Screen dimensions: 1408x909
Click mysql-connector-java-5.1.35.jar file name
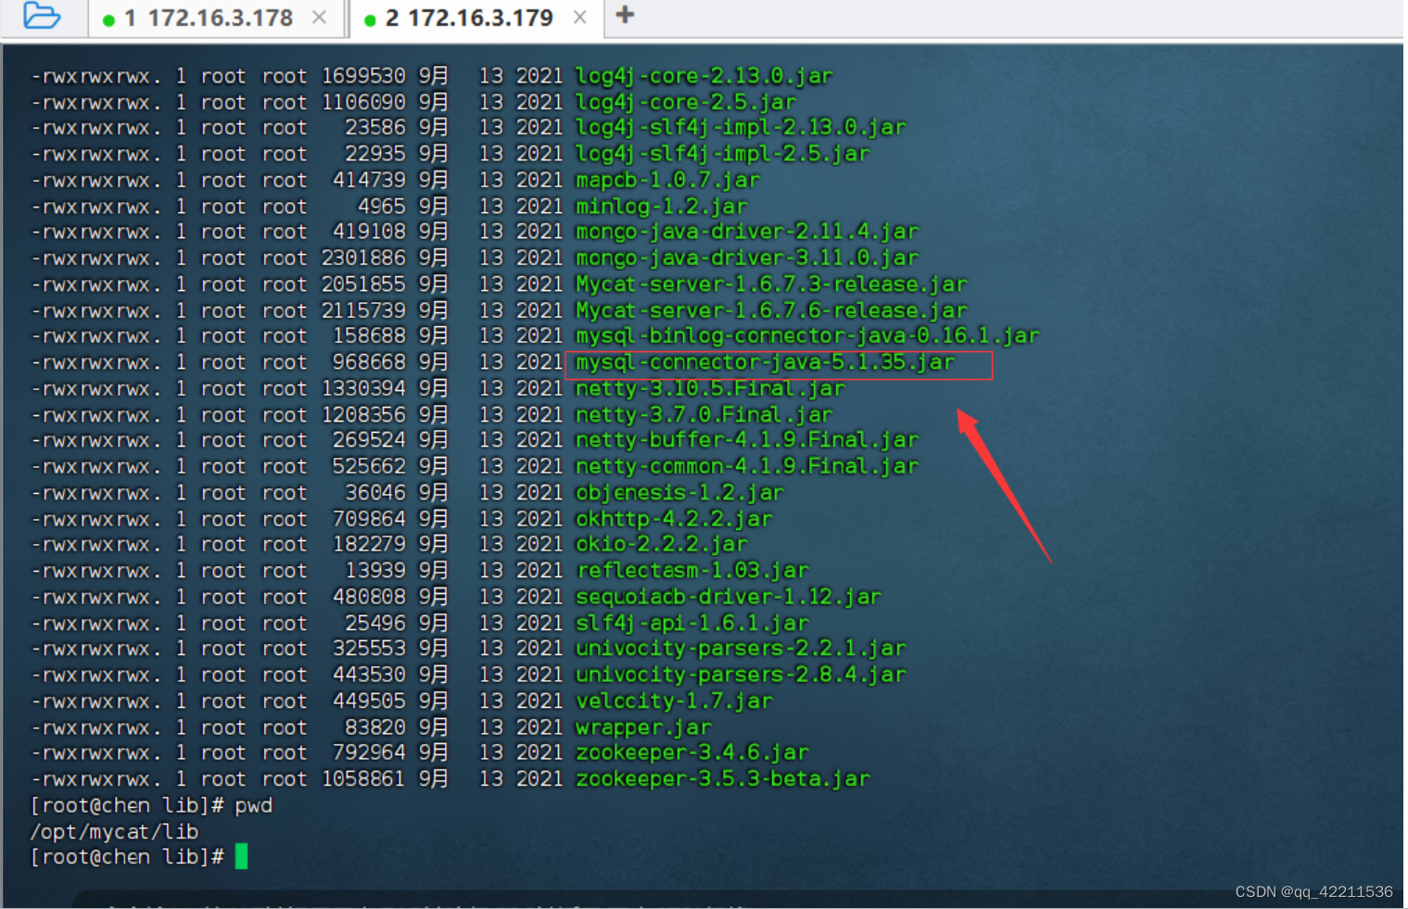coord(765,362)
